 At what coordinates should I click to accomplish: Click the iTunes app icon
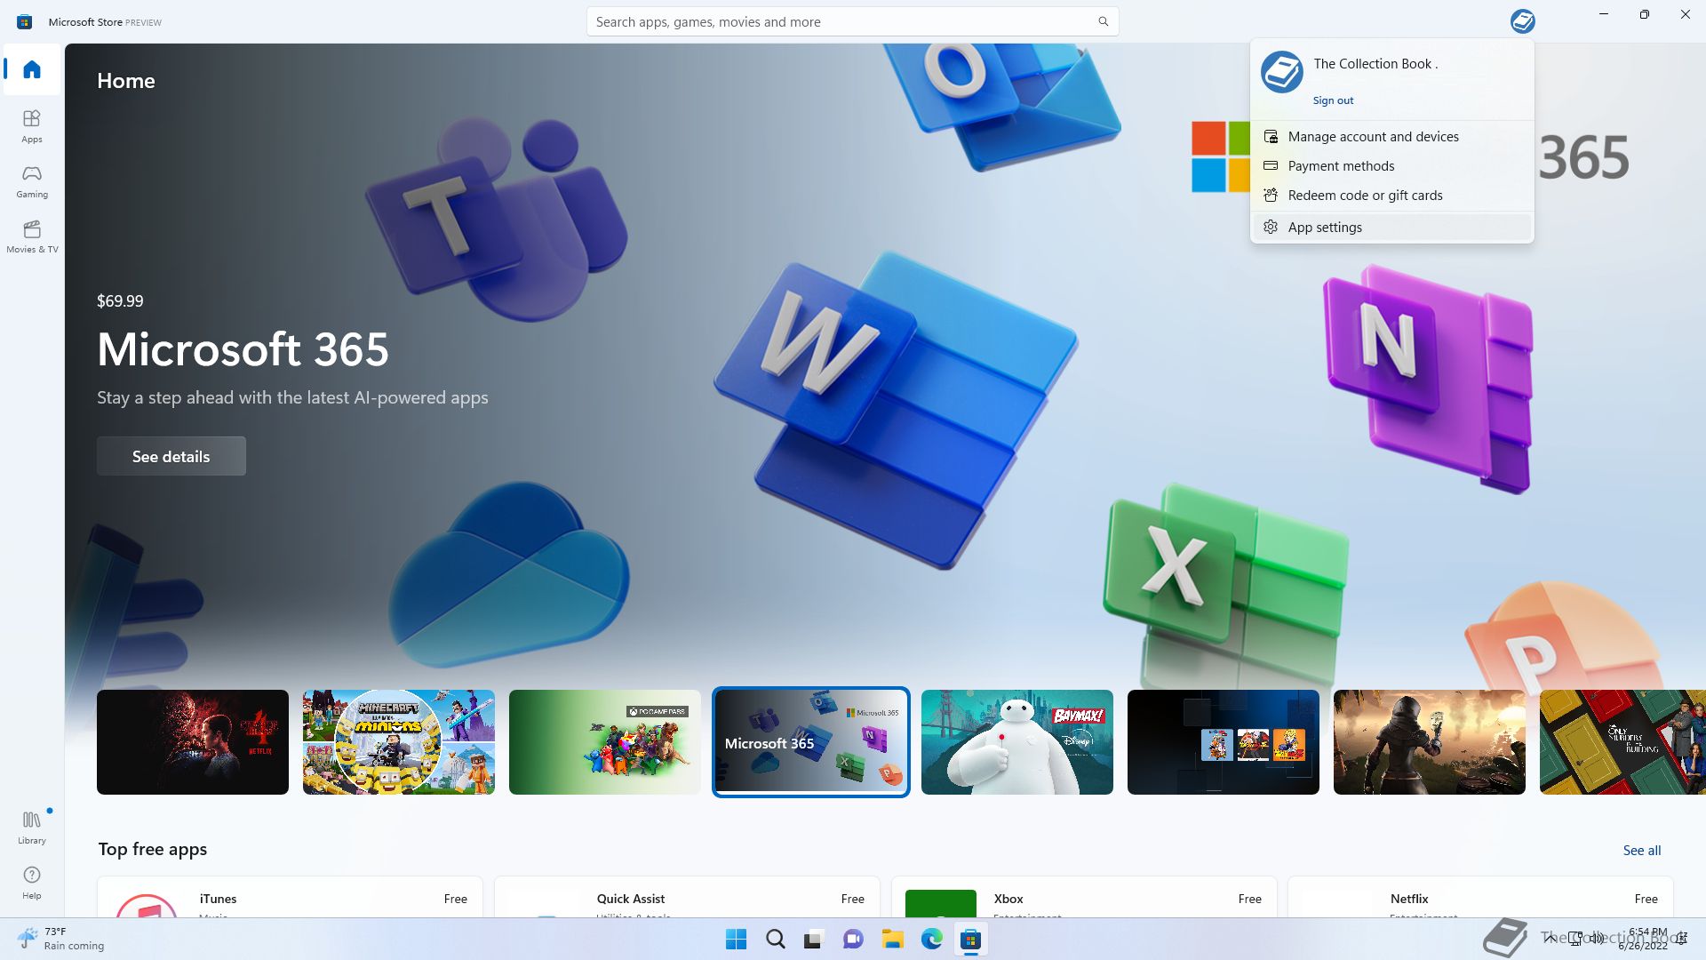tap(147, 905)
